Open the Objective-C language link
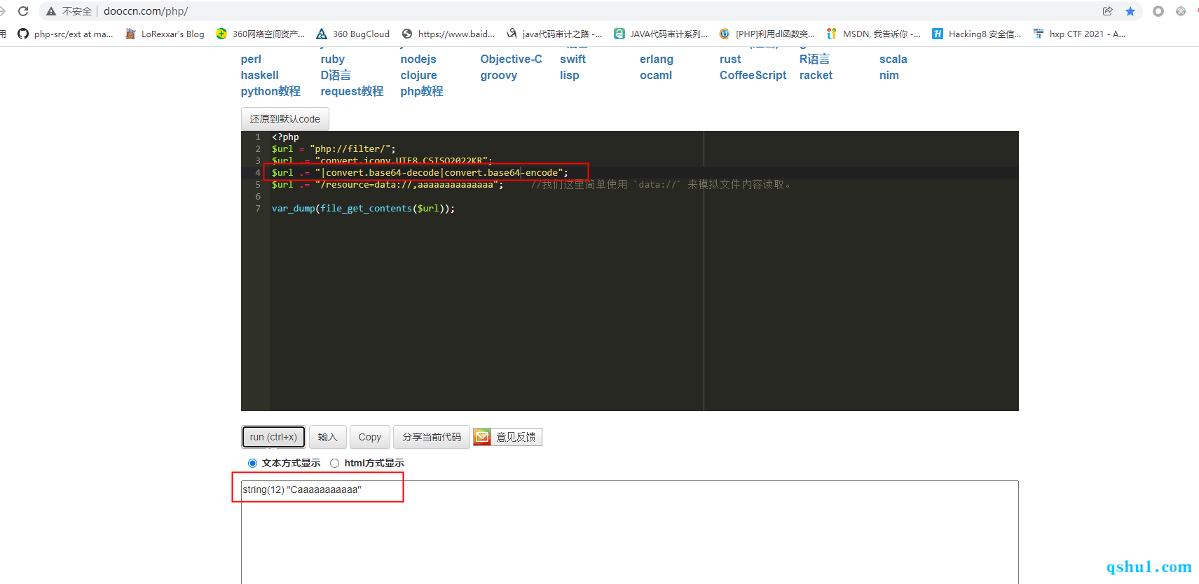Screen dimensions: 1199x584 point(512,60)
